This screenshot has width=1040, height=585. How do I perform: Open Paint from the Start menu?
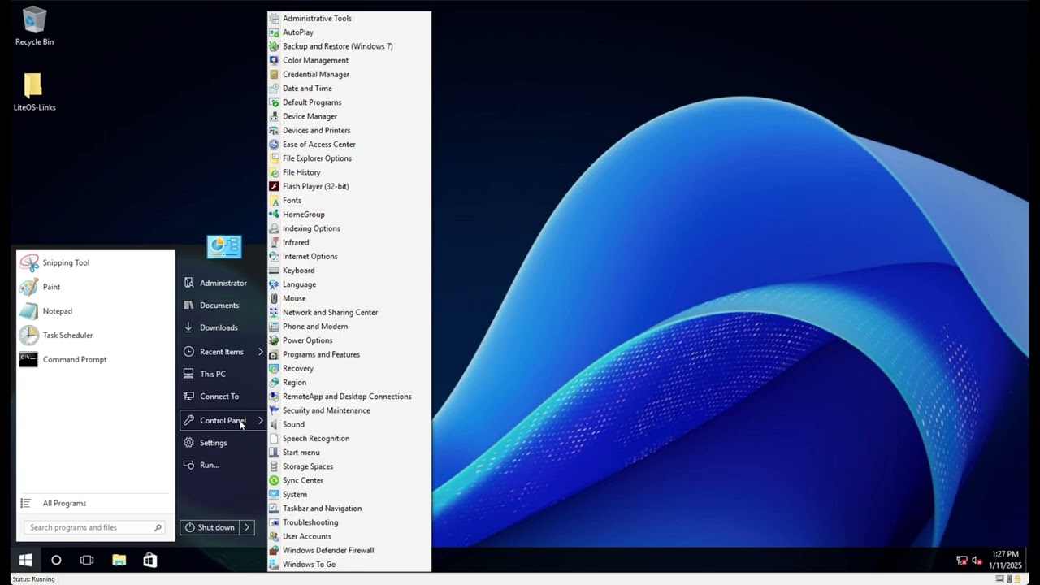pos(96,287)
